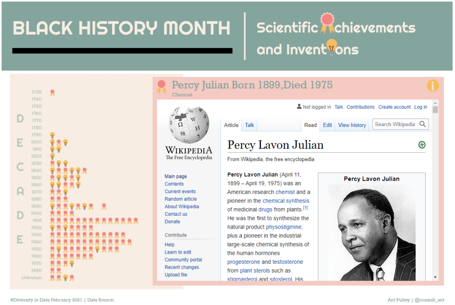Follow the physostigmine link
Viewport: 455px width, 305px height.
(x=284, y=227)
